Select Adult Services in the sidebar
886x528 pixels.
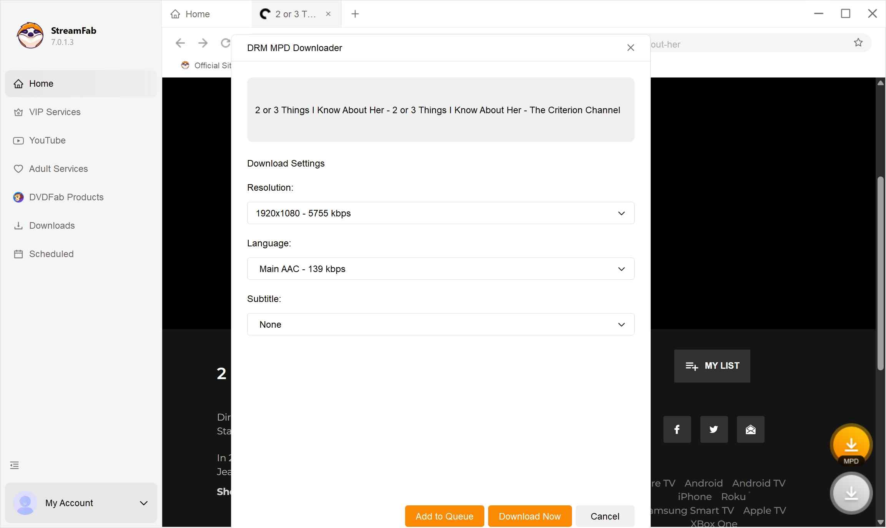pyautogui.click(x=58, y=168)
